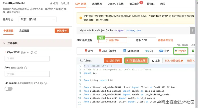Choose the Go language tab
This screenshot has width=198, height=108.
tap(149, 51)
